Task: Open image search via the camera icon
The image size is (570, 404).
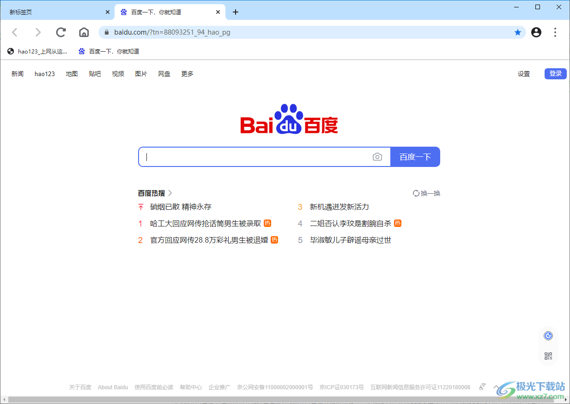Action: [377, 157]
